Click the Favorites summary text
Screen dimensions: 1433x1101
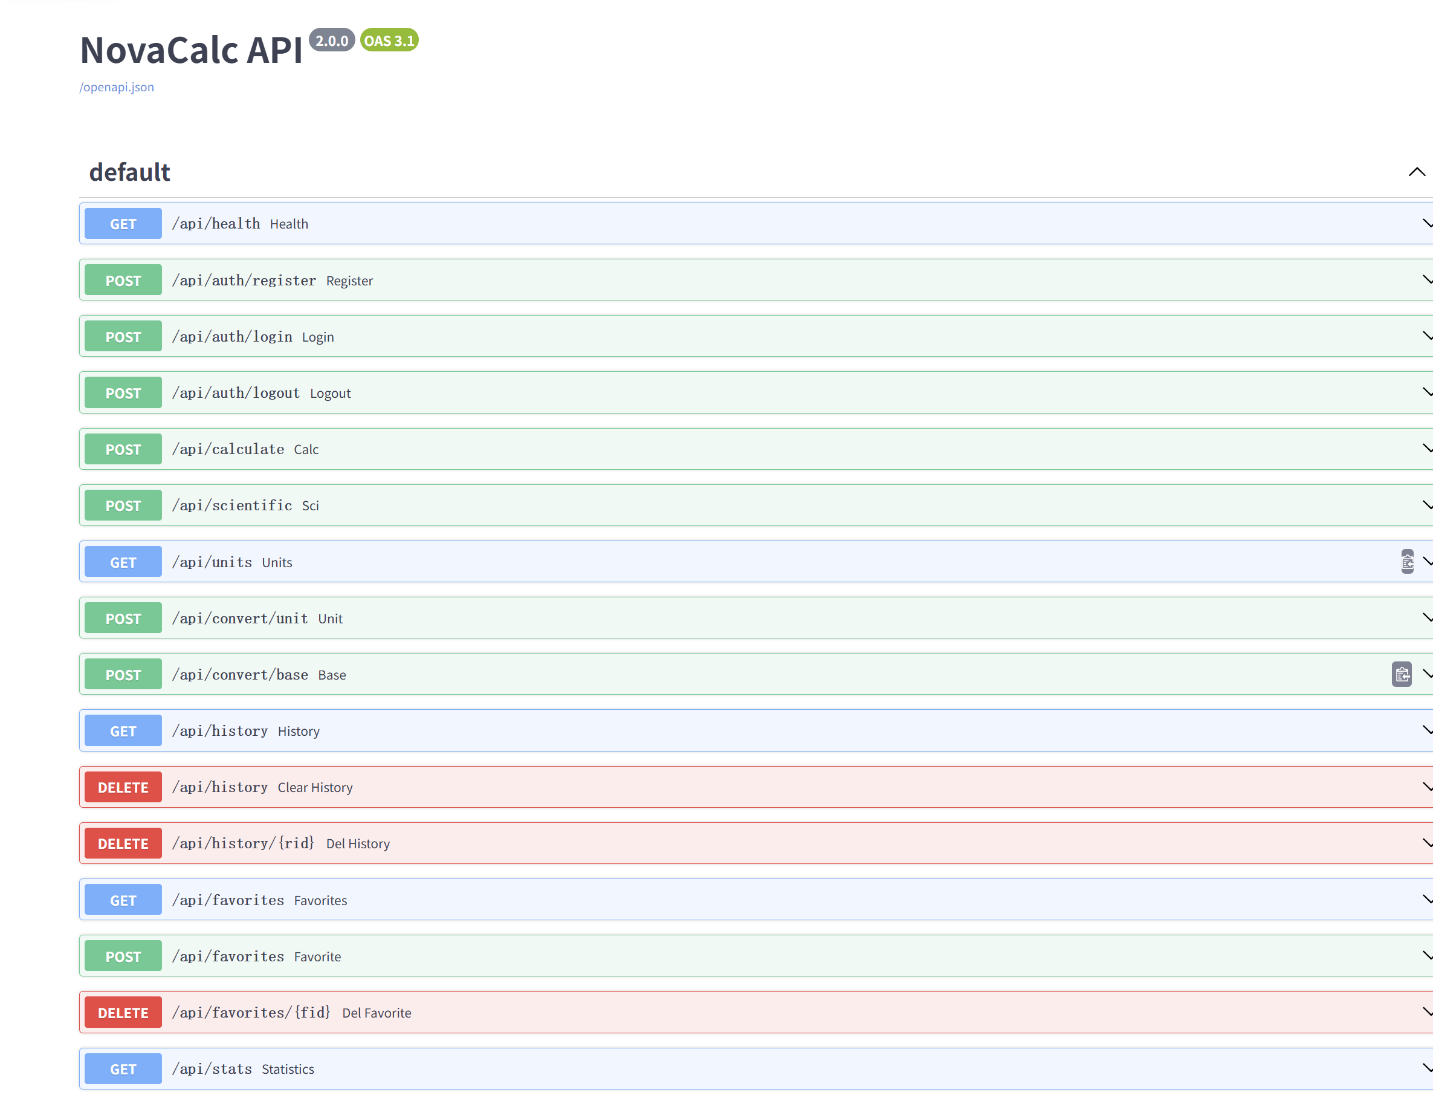pyautogui.click(x=321, y=900)
